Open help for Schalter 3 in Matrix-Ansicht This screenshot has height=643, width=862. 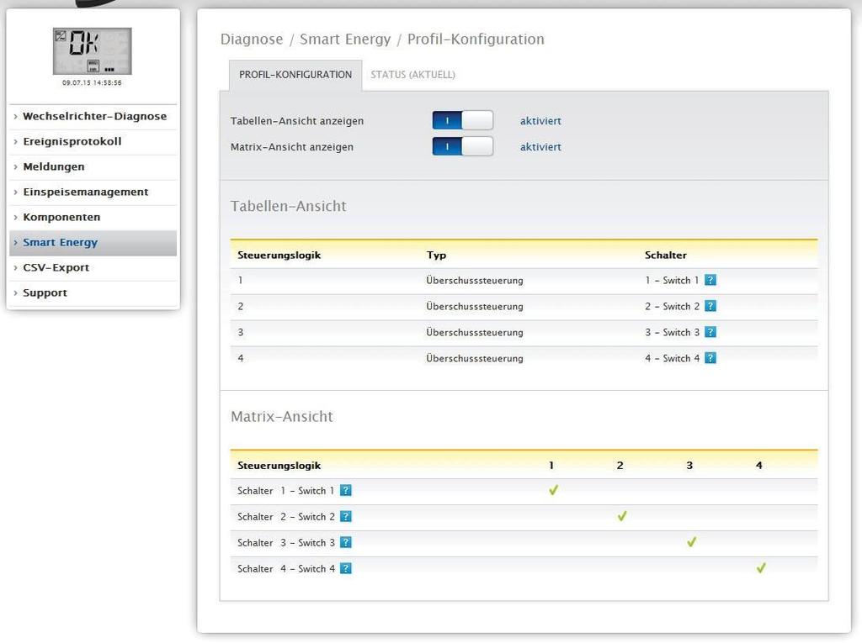click(345, 542)
